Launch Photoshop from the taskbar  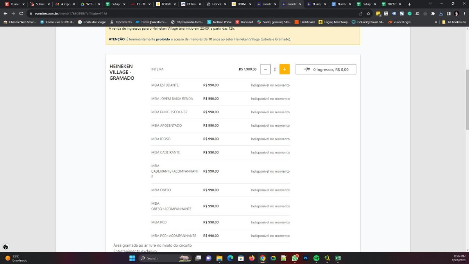coord(305,258)
